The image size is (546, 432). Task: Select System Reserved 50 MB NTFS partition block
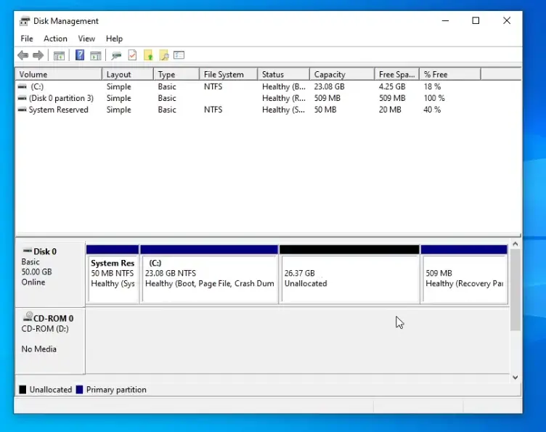coord(113,274)
